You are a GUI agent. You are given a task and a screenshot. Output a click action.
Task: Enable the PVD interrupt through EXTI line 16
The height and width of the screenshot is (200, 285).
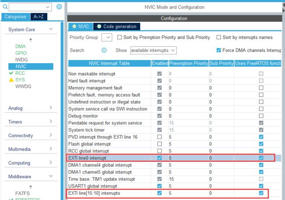coord(160,137)
